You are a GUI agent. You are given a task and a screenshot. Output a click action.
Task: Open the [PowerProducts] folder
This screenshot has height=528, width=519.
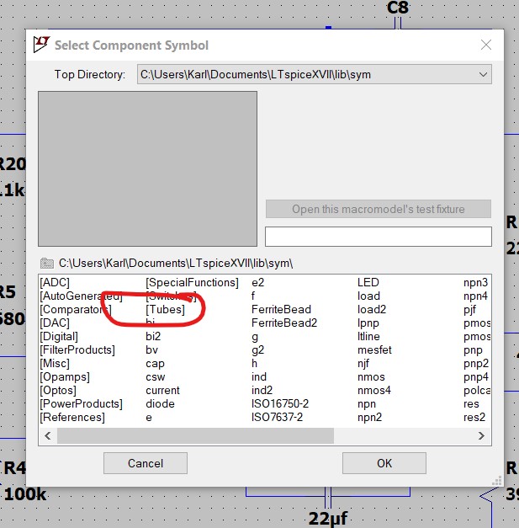pos(81,403)
